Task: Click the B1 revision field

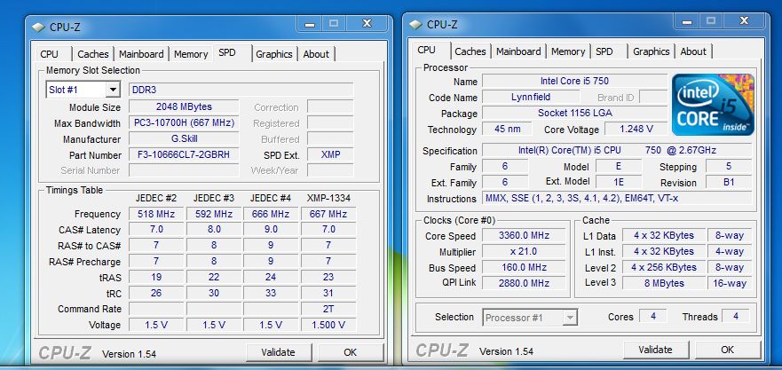Action: pos(729,182)
